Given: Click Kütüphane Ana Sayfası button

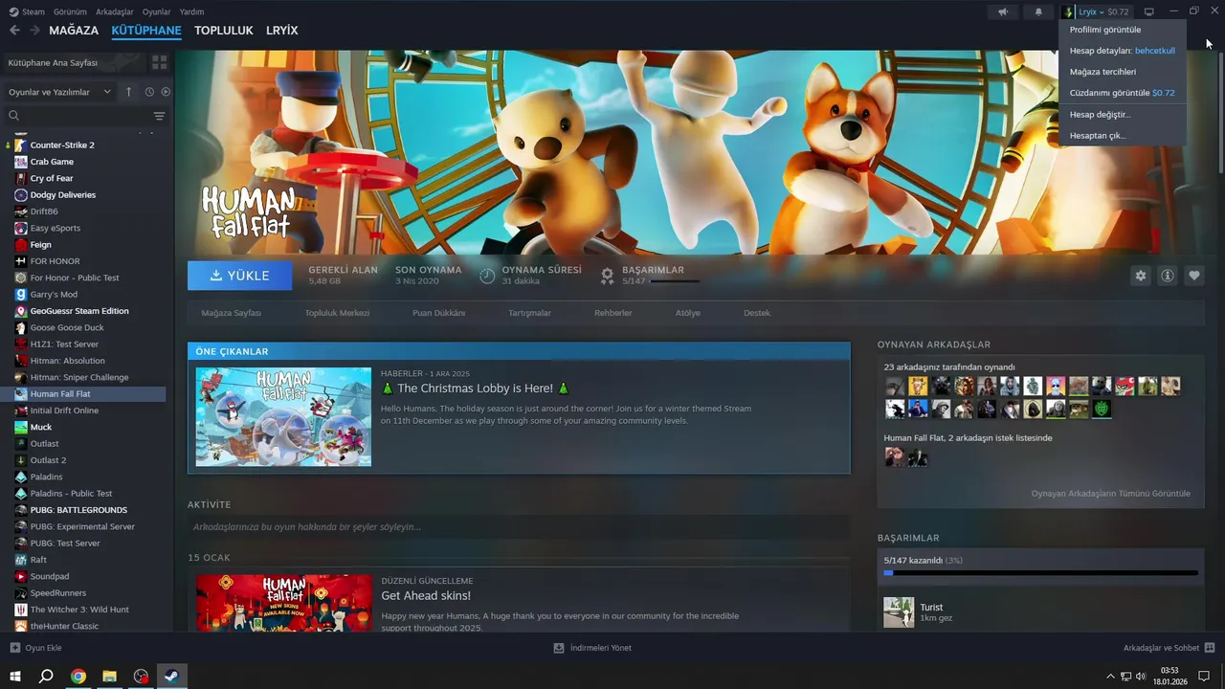Looking at the screenshot, I should 74,62.
